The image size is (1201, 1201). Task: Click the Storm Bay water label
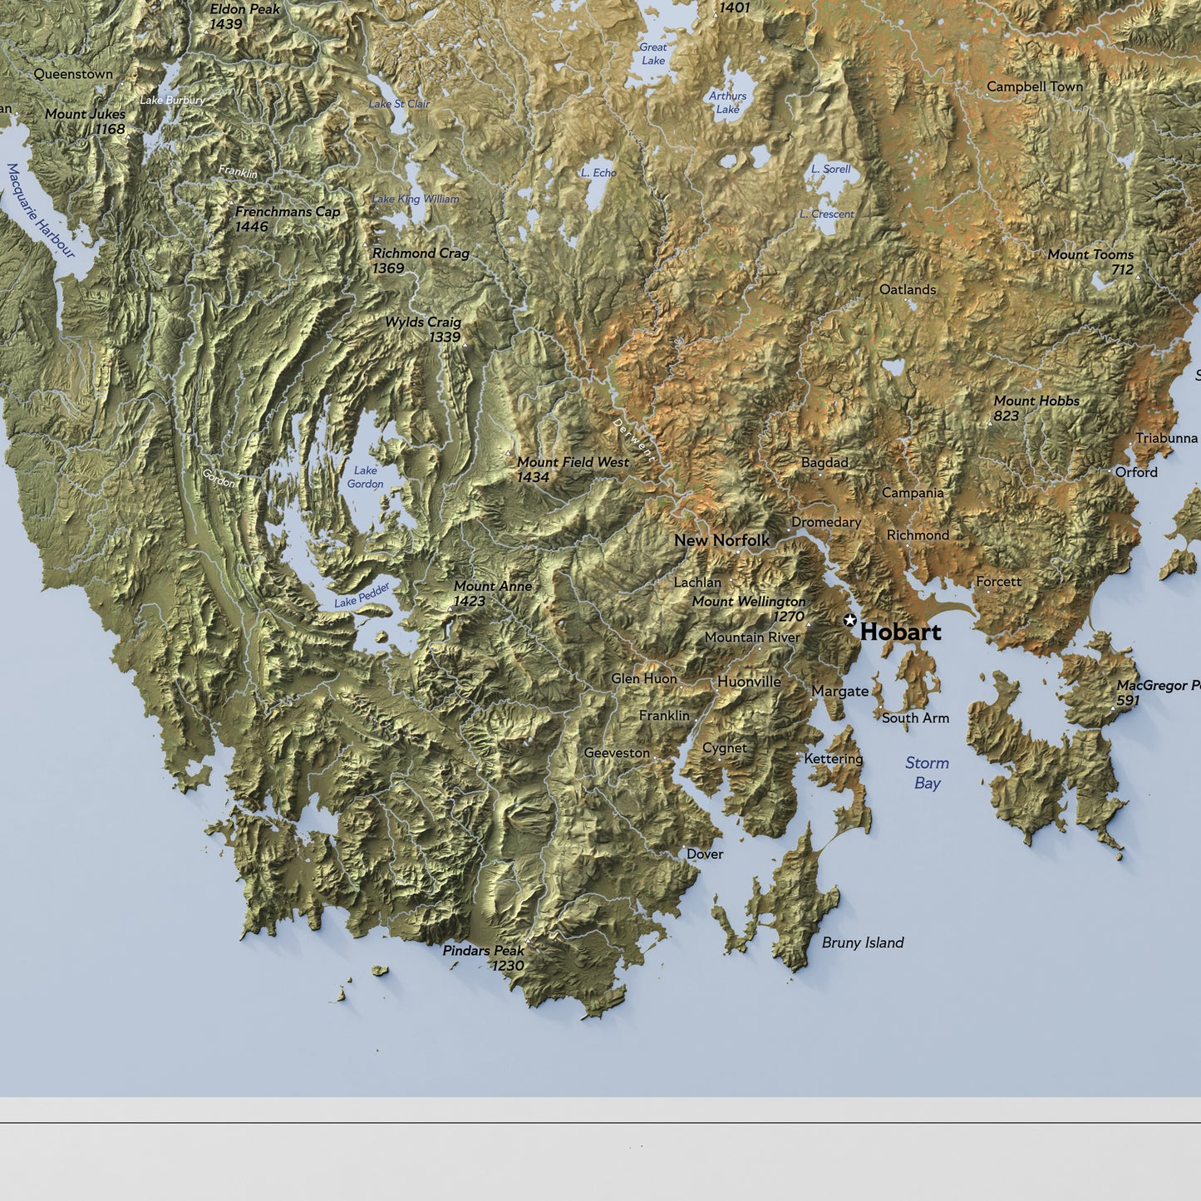click(x=927, y=773)
